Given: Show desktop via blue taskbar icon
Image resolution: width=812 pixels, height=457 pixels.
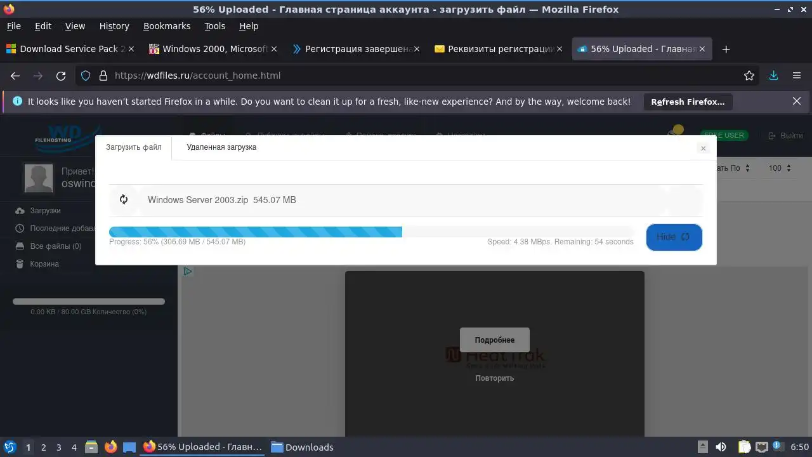Looking at the screenshot, I should (129, 447).
